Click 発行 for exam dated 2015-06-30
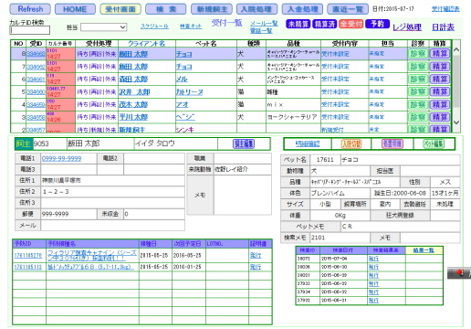Screen dimensions: 471x329 click(373, 267)
